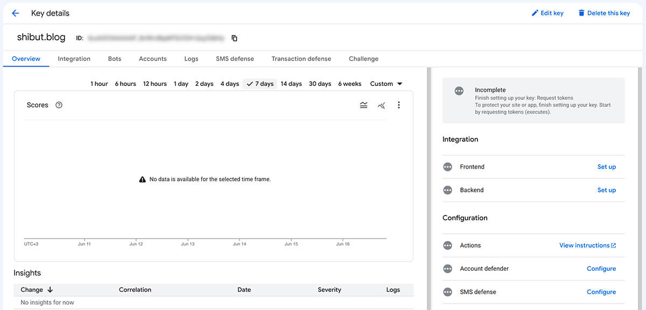Open the SMS defense tab
Image resolution: width=646 pixels, height=310 pixels.
(235, 59)
